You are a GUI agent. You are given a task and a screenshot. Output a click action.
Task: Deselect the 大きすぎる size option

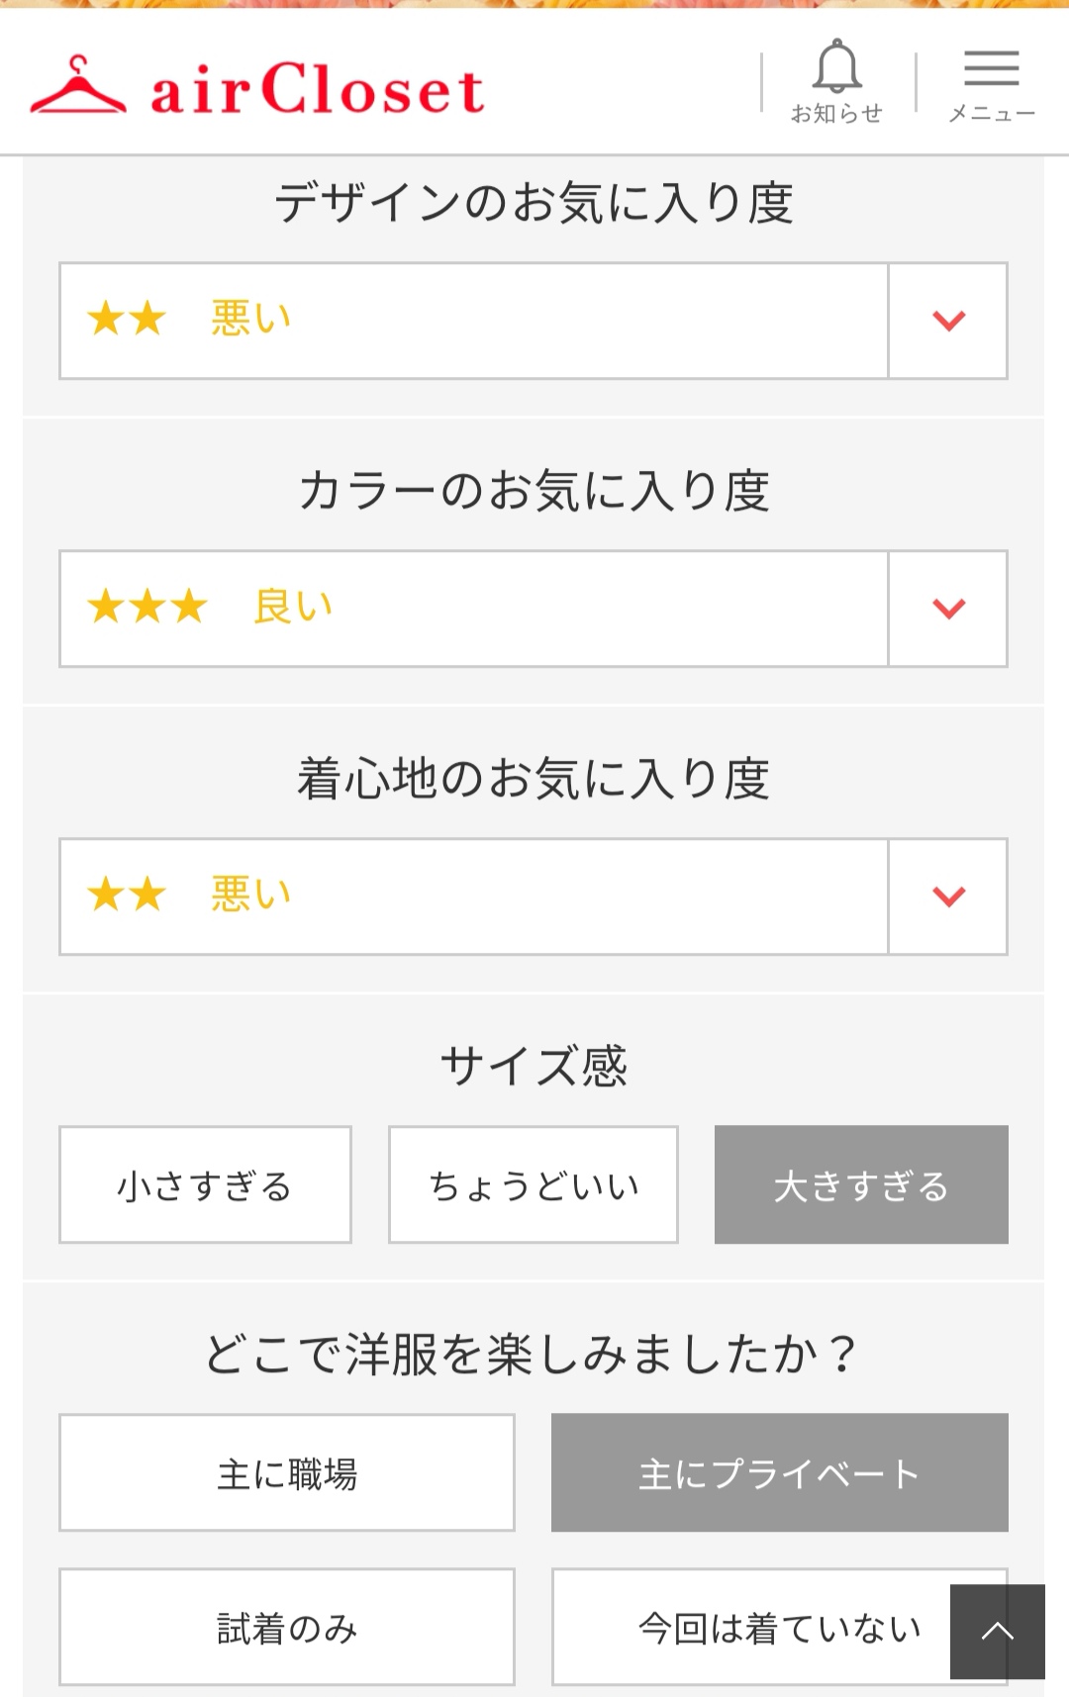click(x=861, y=1184)
